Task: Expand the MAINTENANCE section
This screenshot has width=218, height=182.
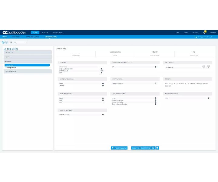Action: coord(28,72)
